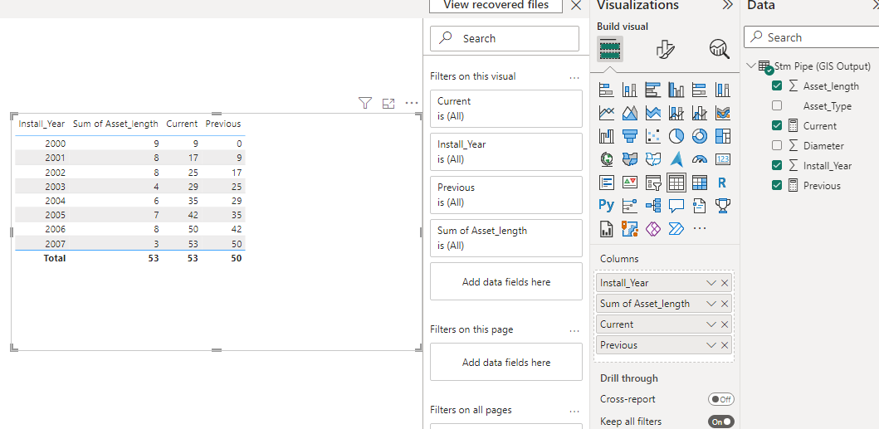Viewport: 879px width, 429px height.
Task: Expand the Previous filter card
Action: click(506, 195)
